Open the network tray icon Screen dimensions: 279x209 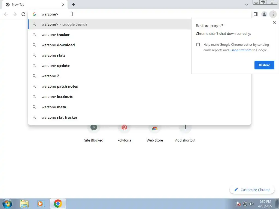[245, 204]
